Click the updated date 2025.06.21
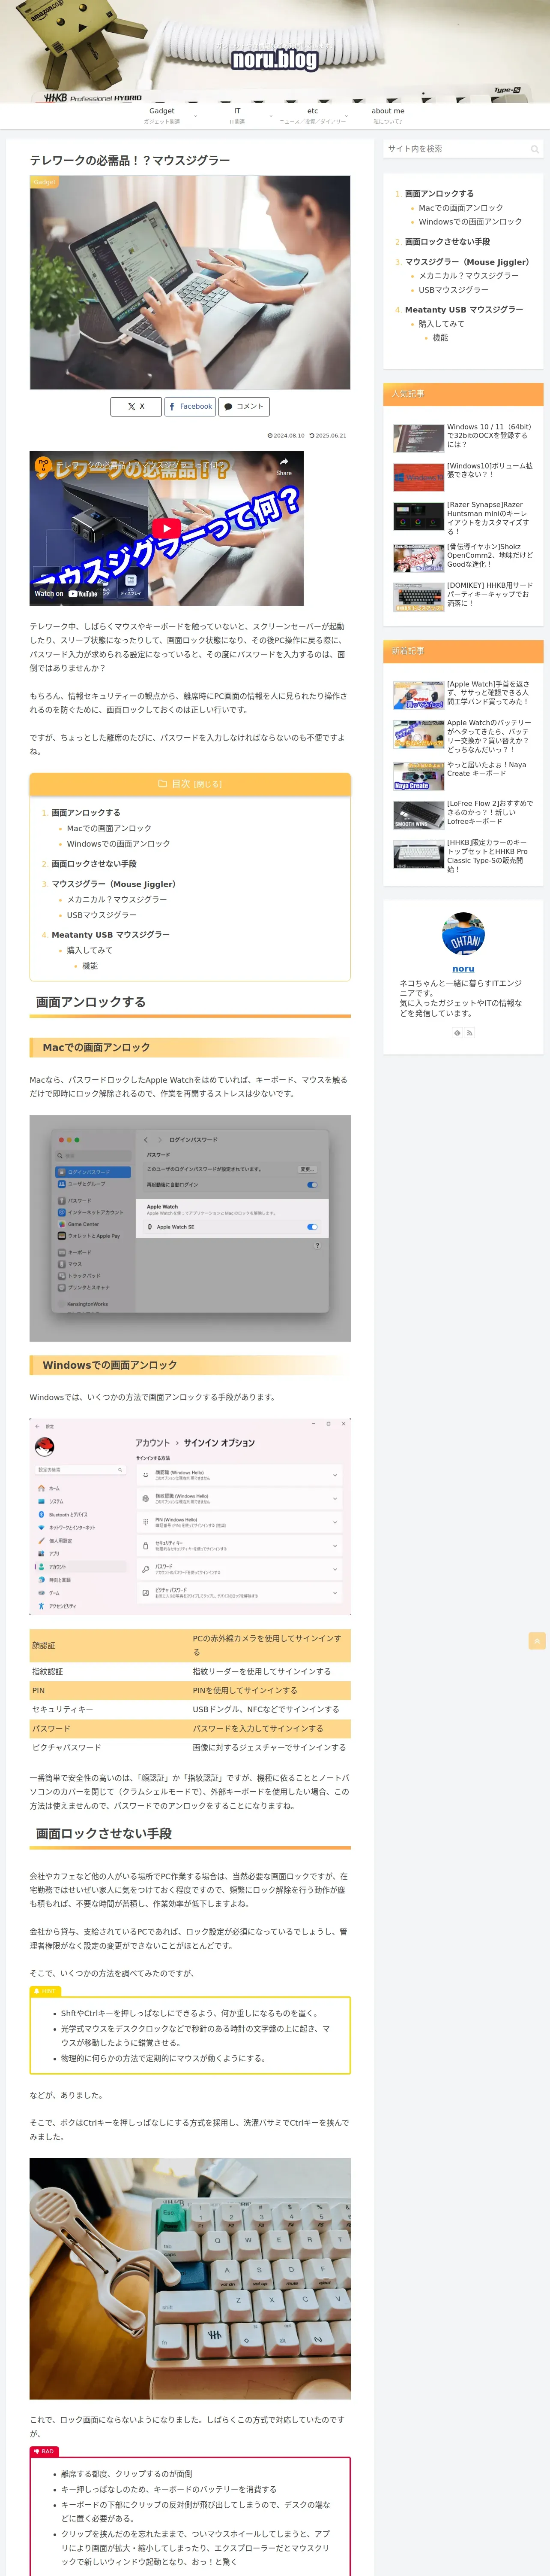Screen dimensions: 550x2576 point(327,436)
